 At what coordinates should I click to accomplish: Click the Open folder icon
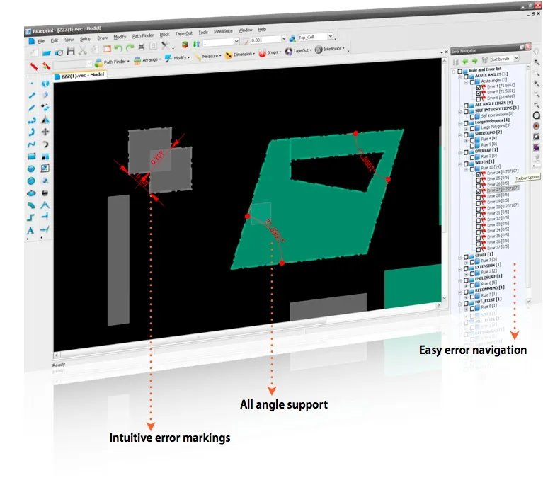(x=47, y=52)
